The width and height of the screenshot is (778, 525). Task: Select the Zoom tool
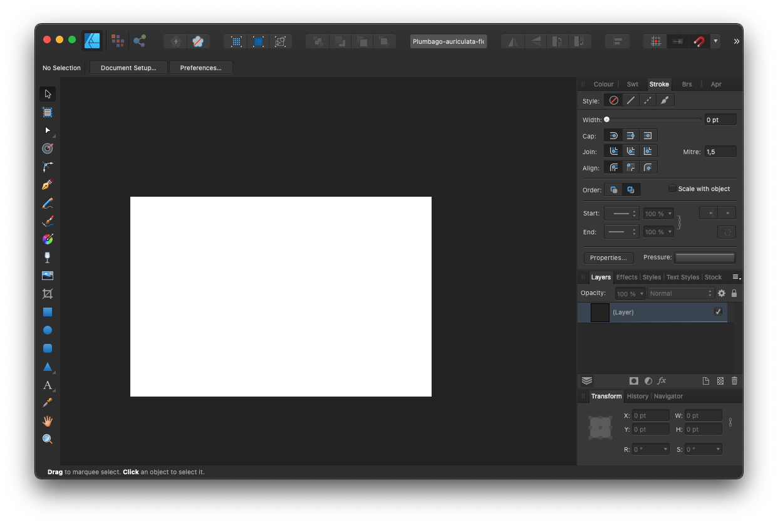48,439
